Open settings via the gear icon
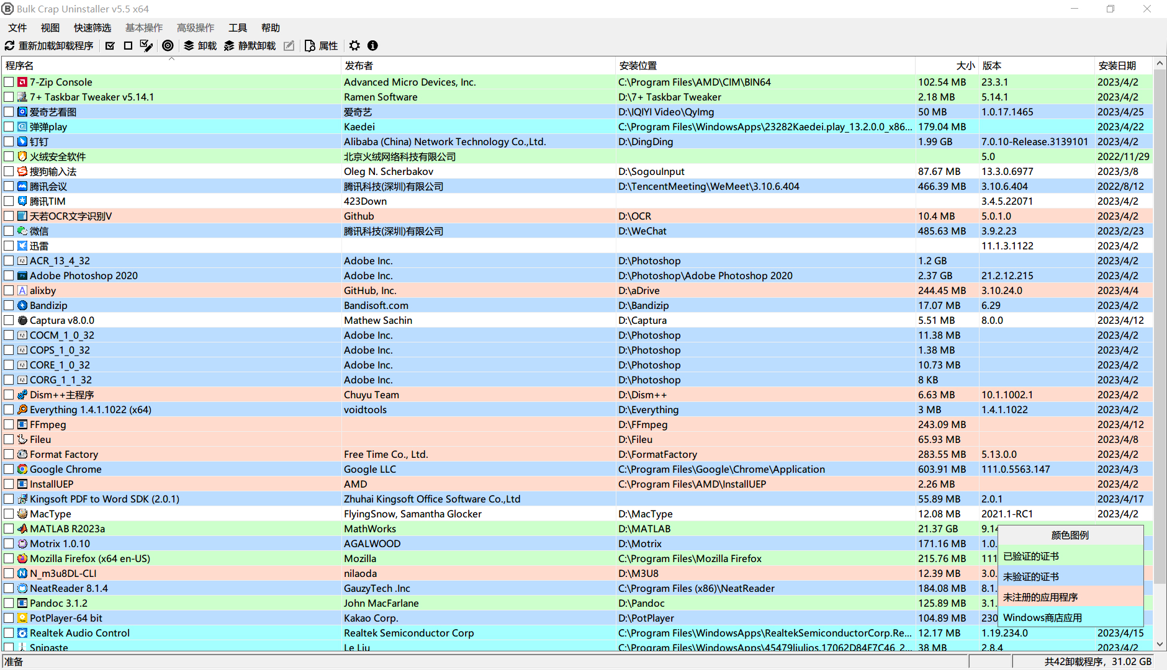The image size is (1167, 670). pyautogui.click(x=354, y=46)
